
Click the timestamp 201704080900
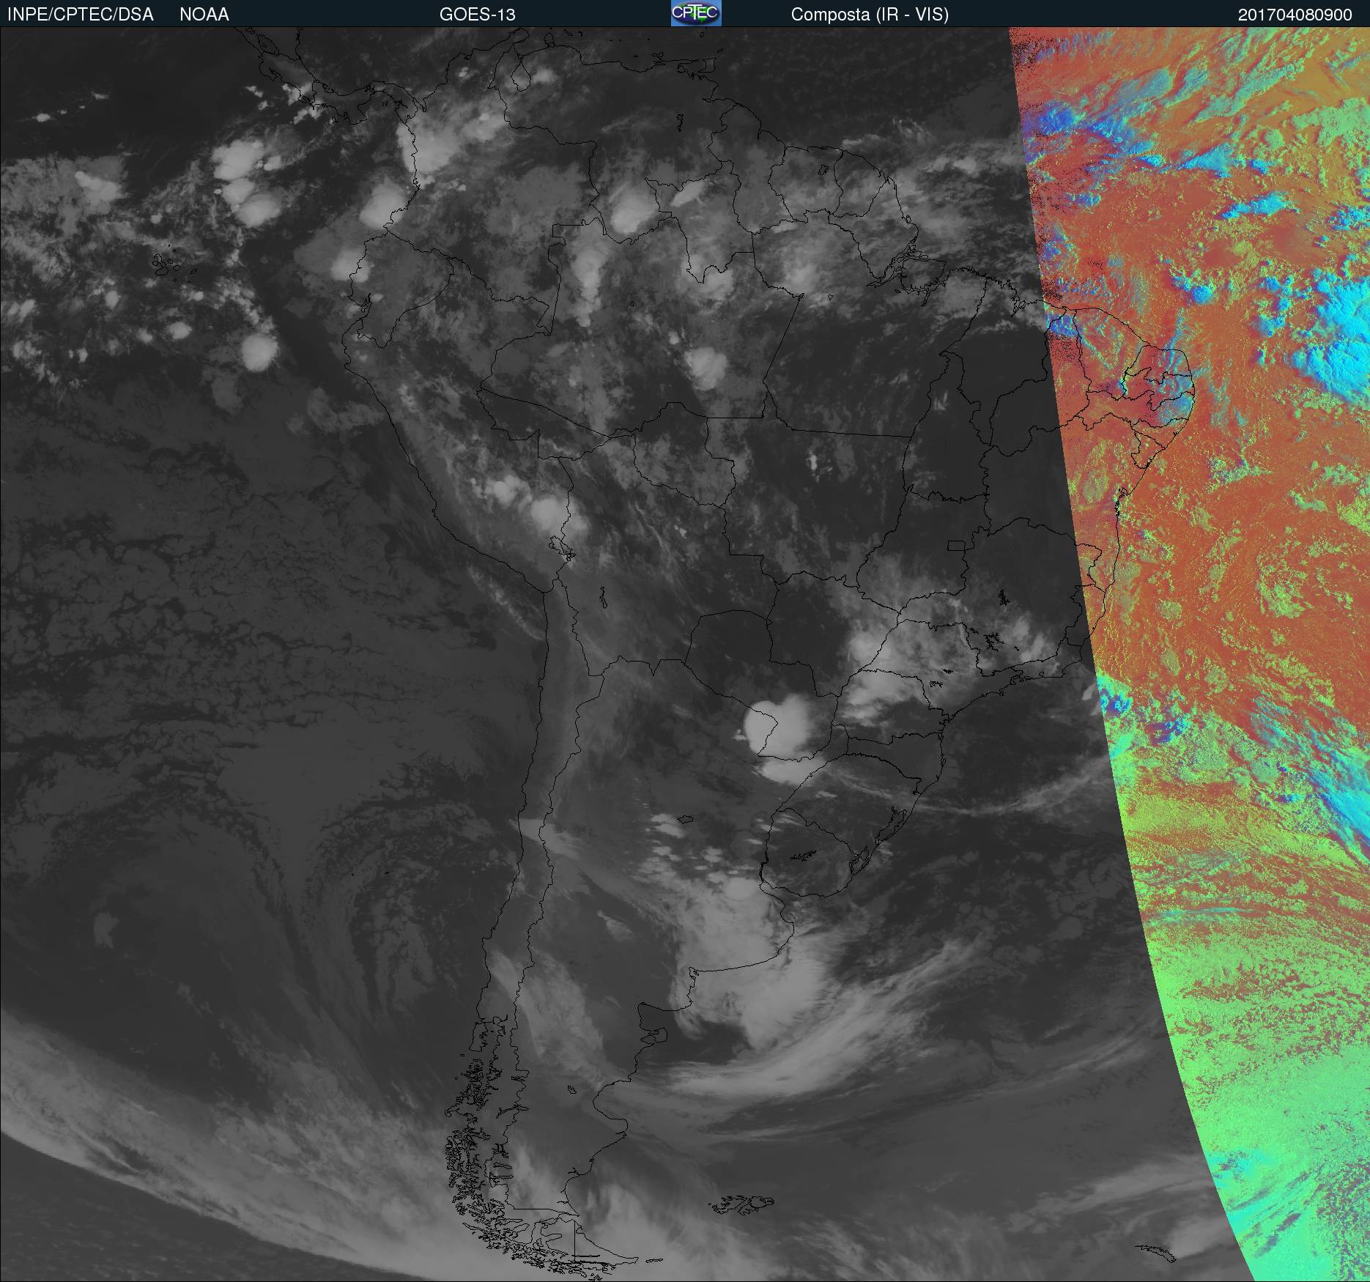[x=1295, y=15]
